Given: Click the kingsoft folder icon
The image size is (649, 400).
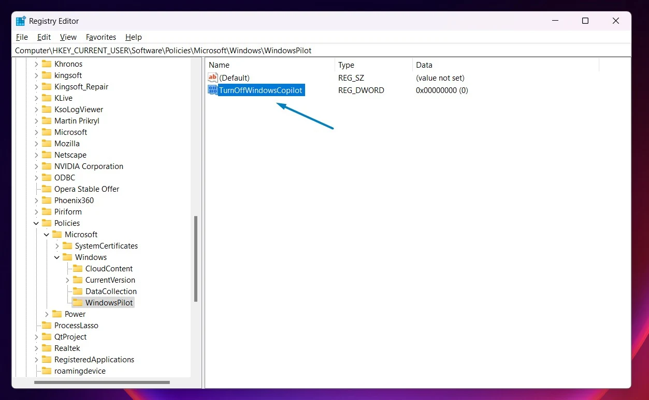Looking at the screenshot, I should click(47, 75).
